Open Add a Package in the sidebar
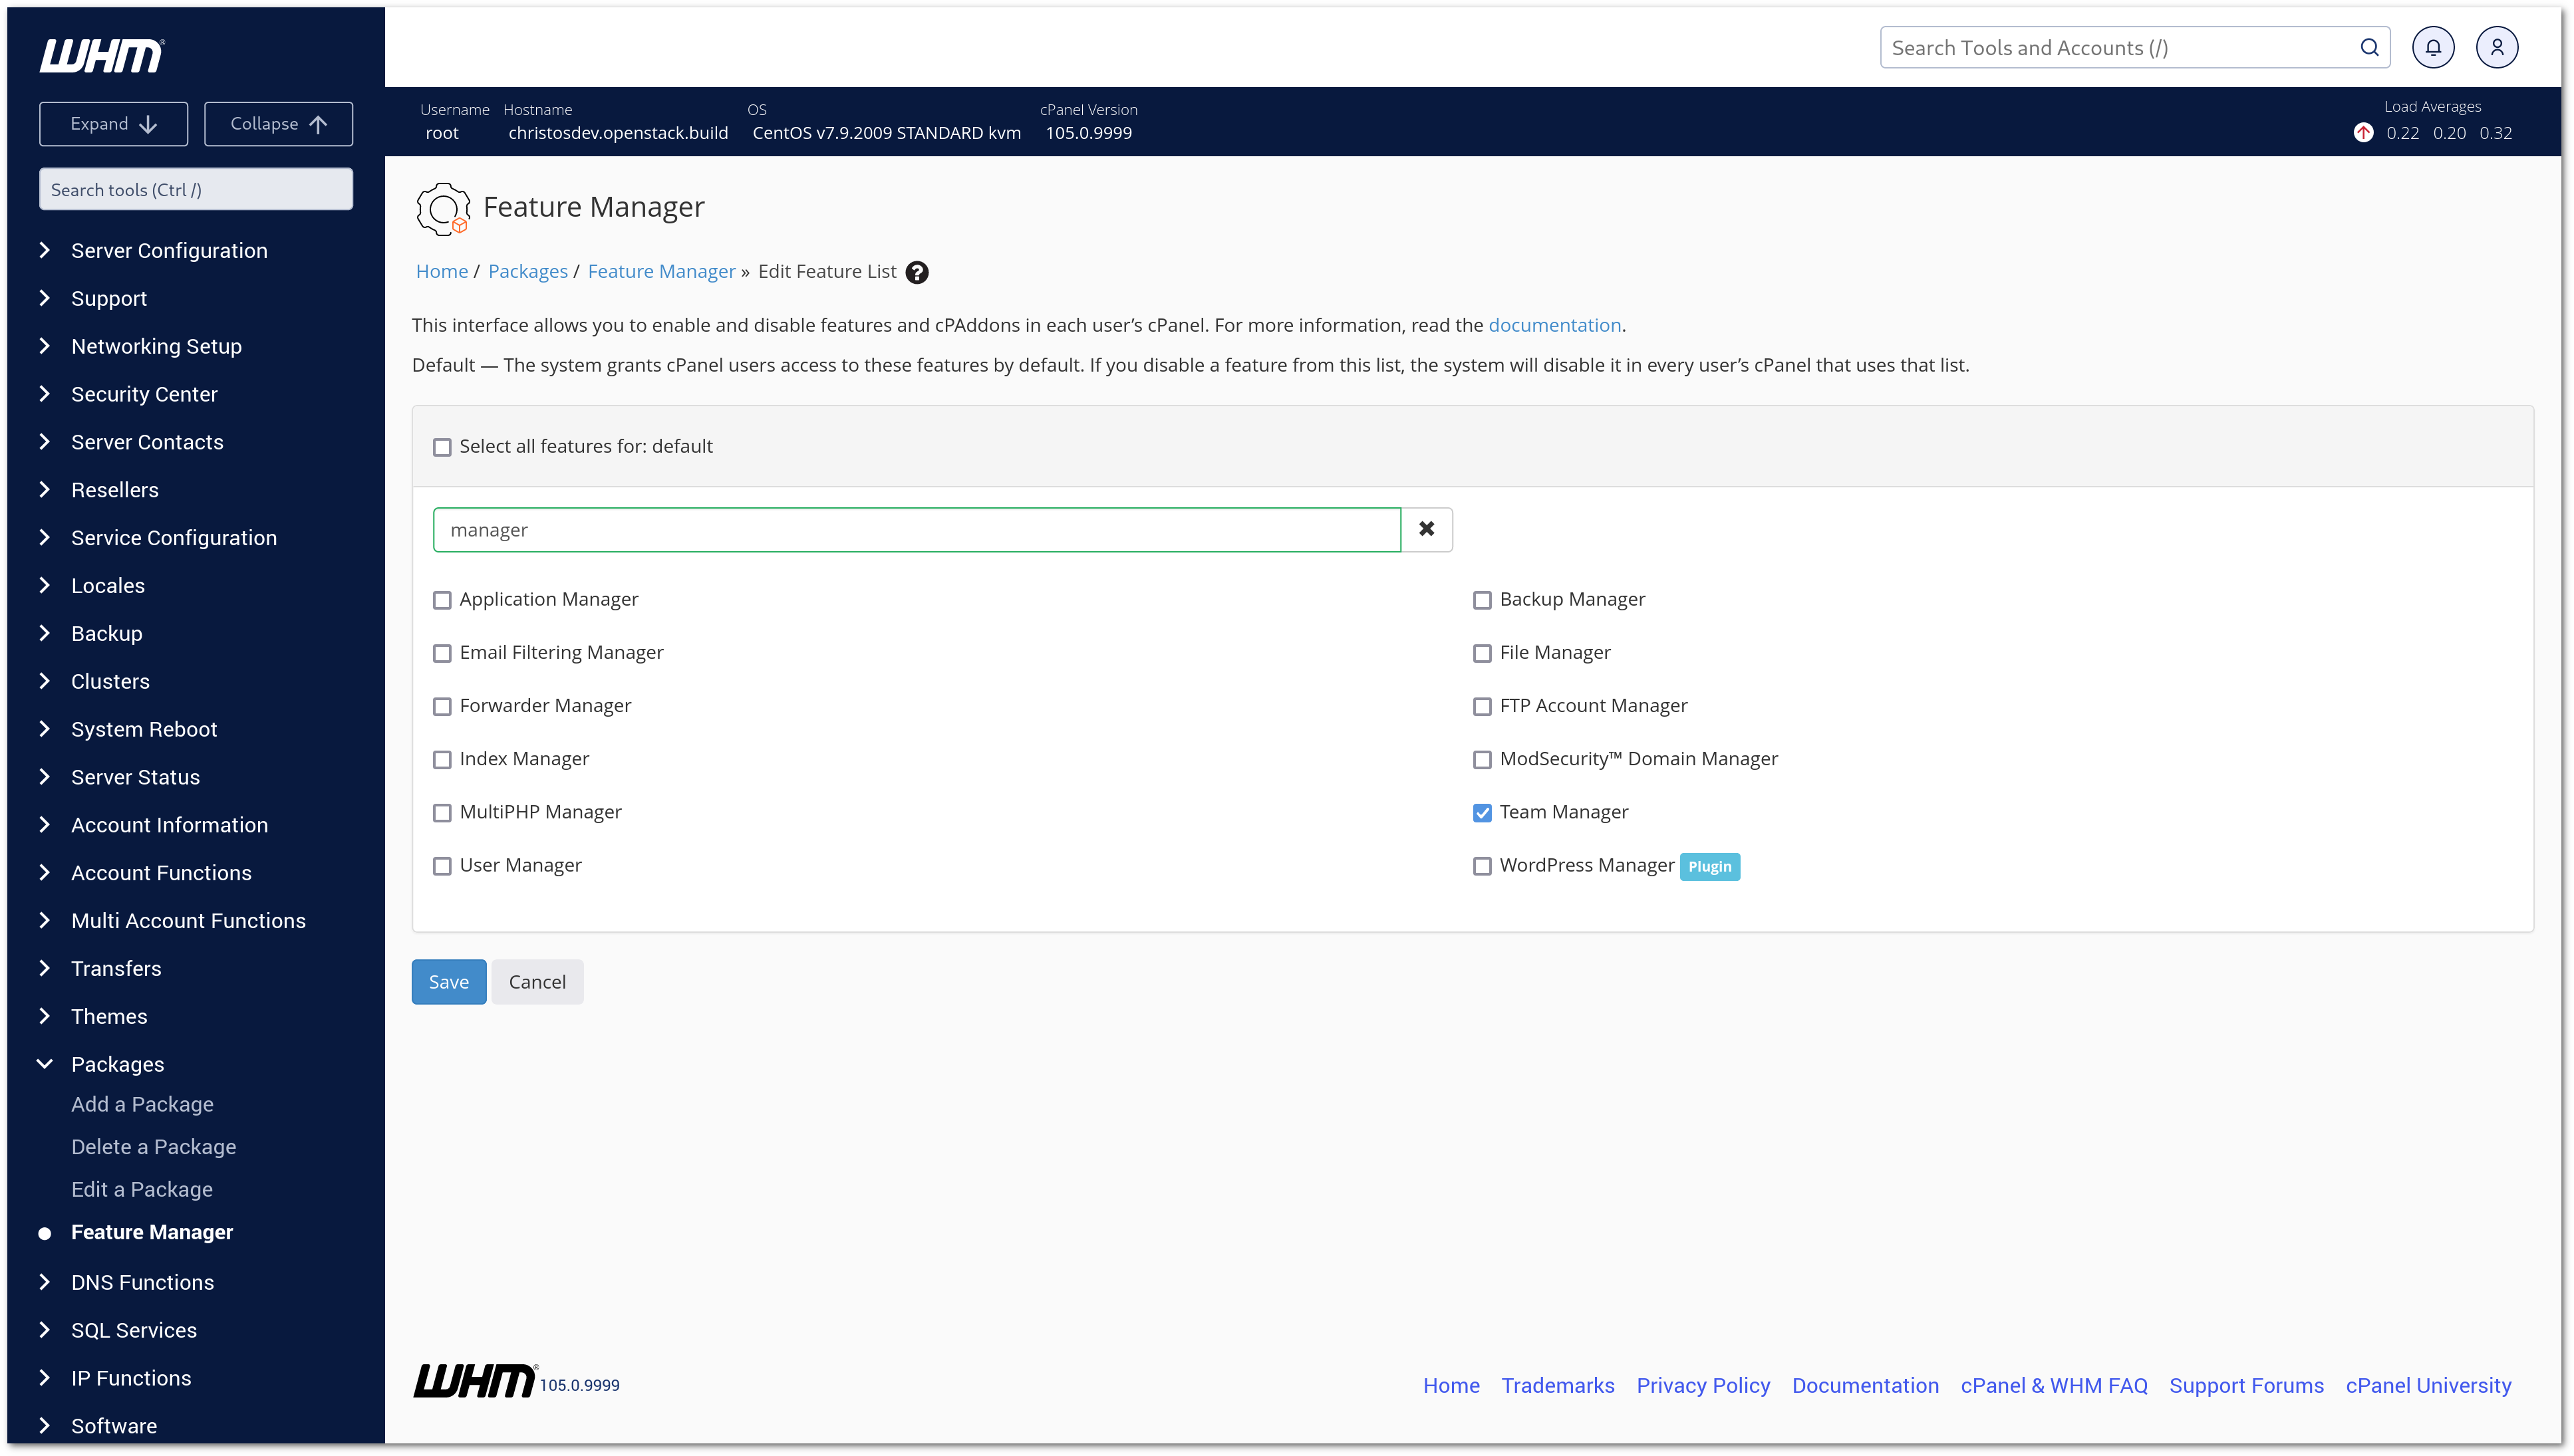Screen dimensions: 2574x1456 point(142,1104)
